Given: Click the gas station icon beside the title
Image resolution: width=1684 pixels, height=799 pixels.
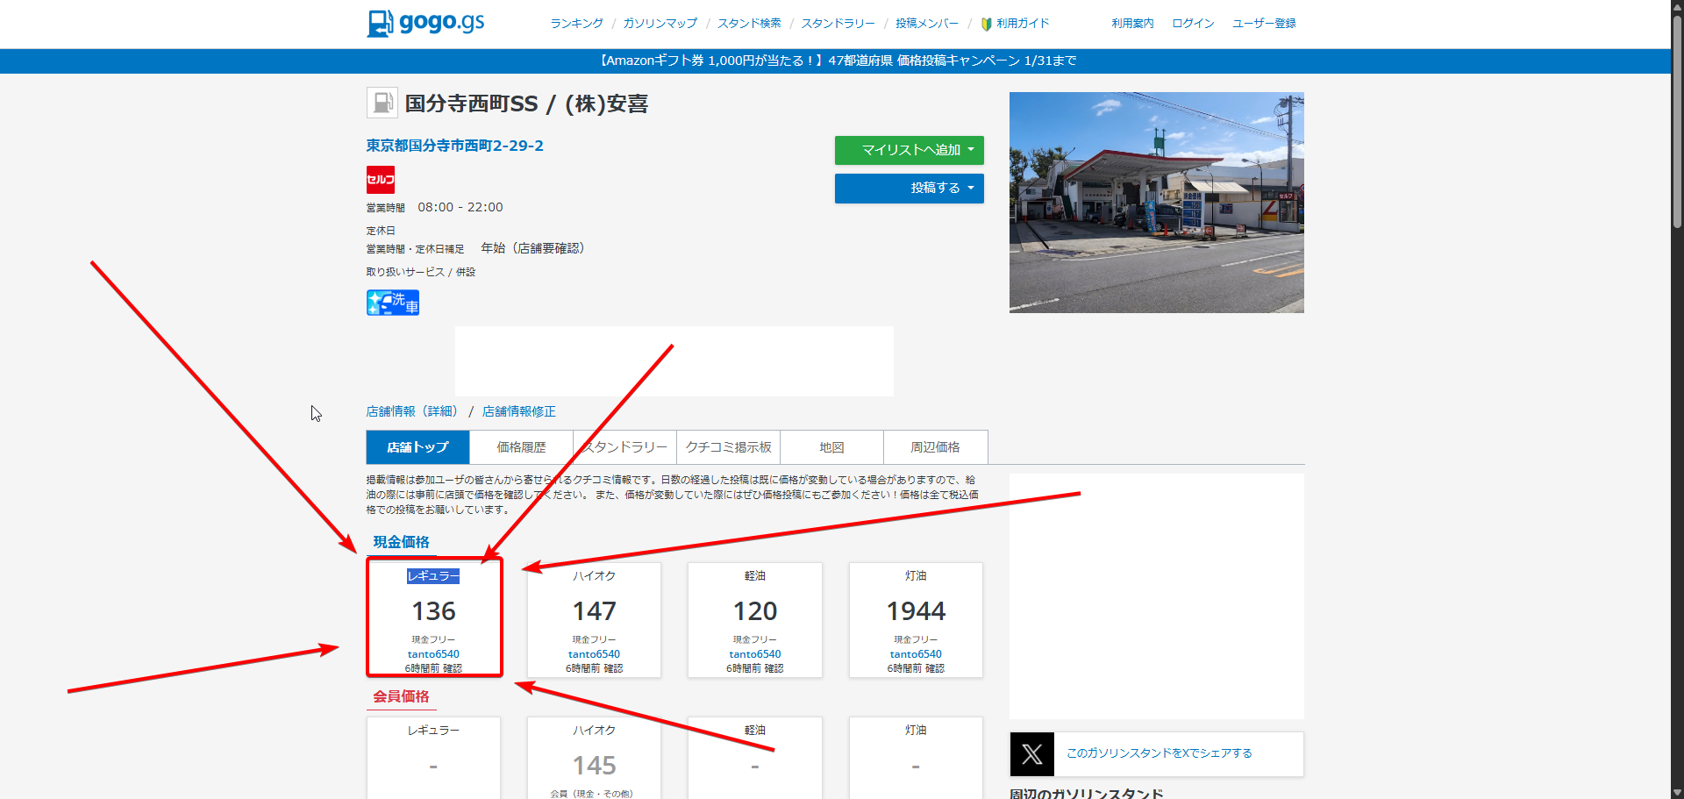Looking at the screenshot, I should pyautogui.click(x=382, y=103).
